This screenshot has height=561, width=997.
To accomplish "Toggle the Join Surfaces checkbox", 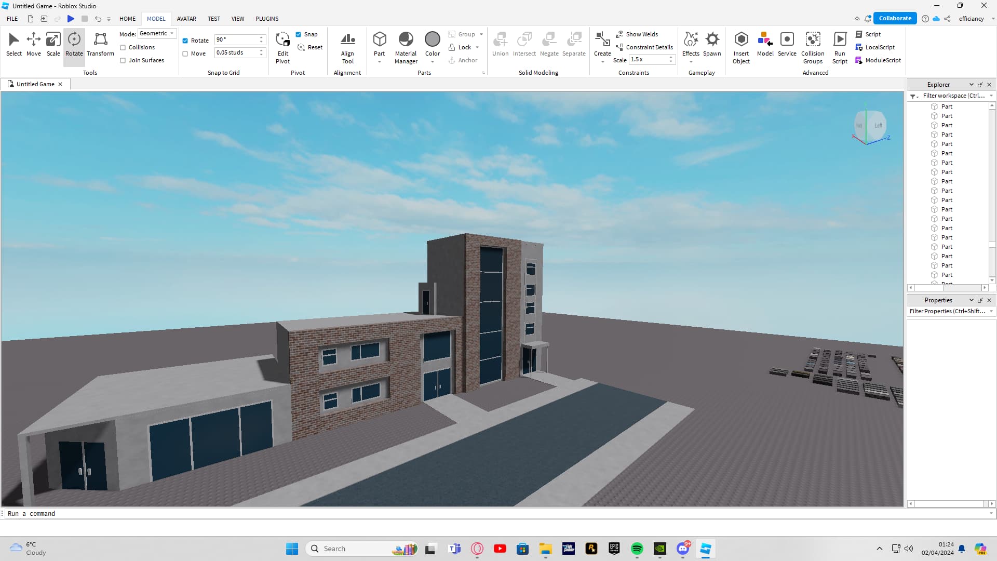I will click(x=123, y=60).
